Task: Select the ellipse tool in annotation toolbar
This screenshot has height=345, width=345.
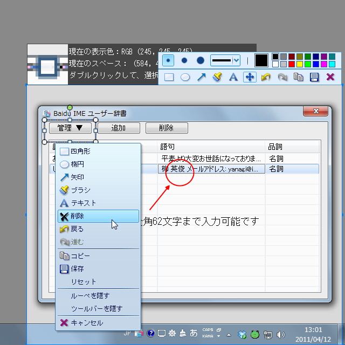Action: [185, 77]
